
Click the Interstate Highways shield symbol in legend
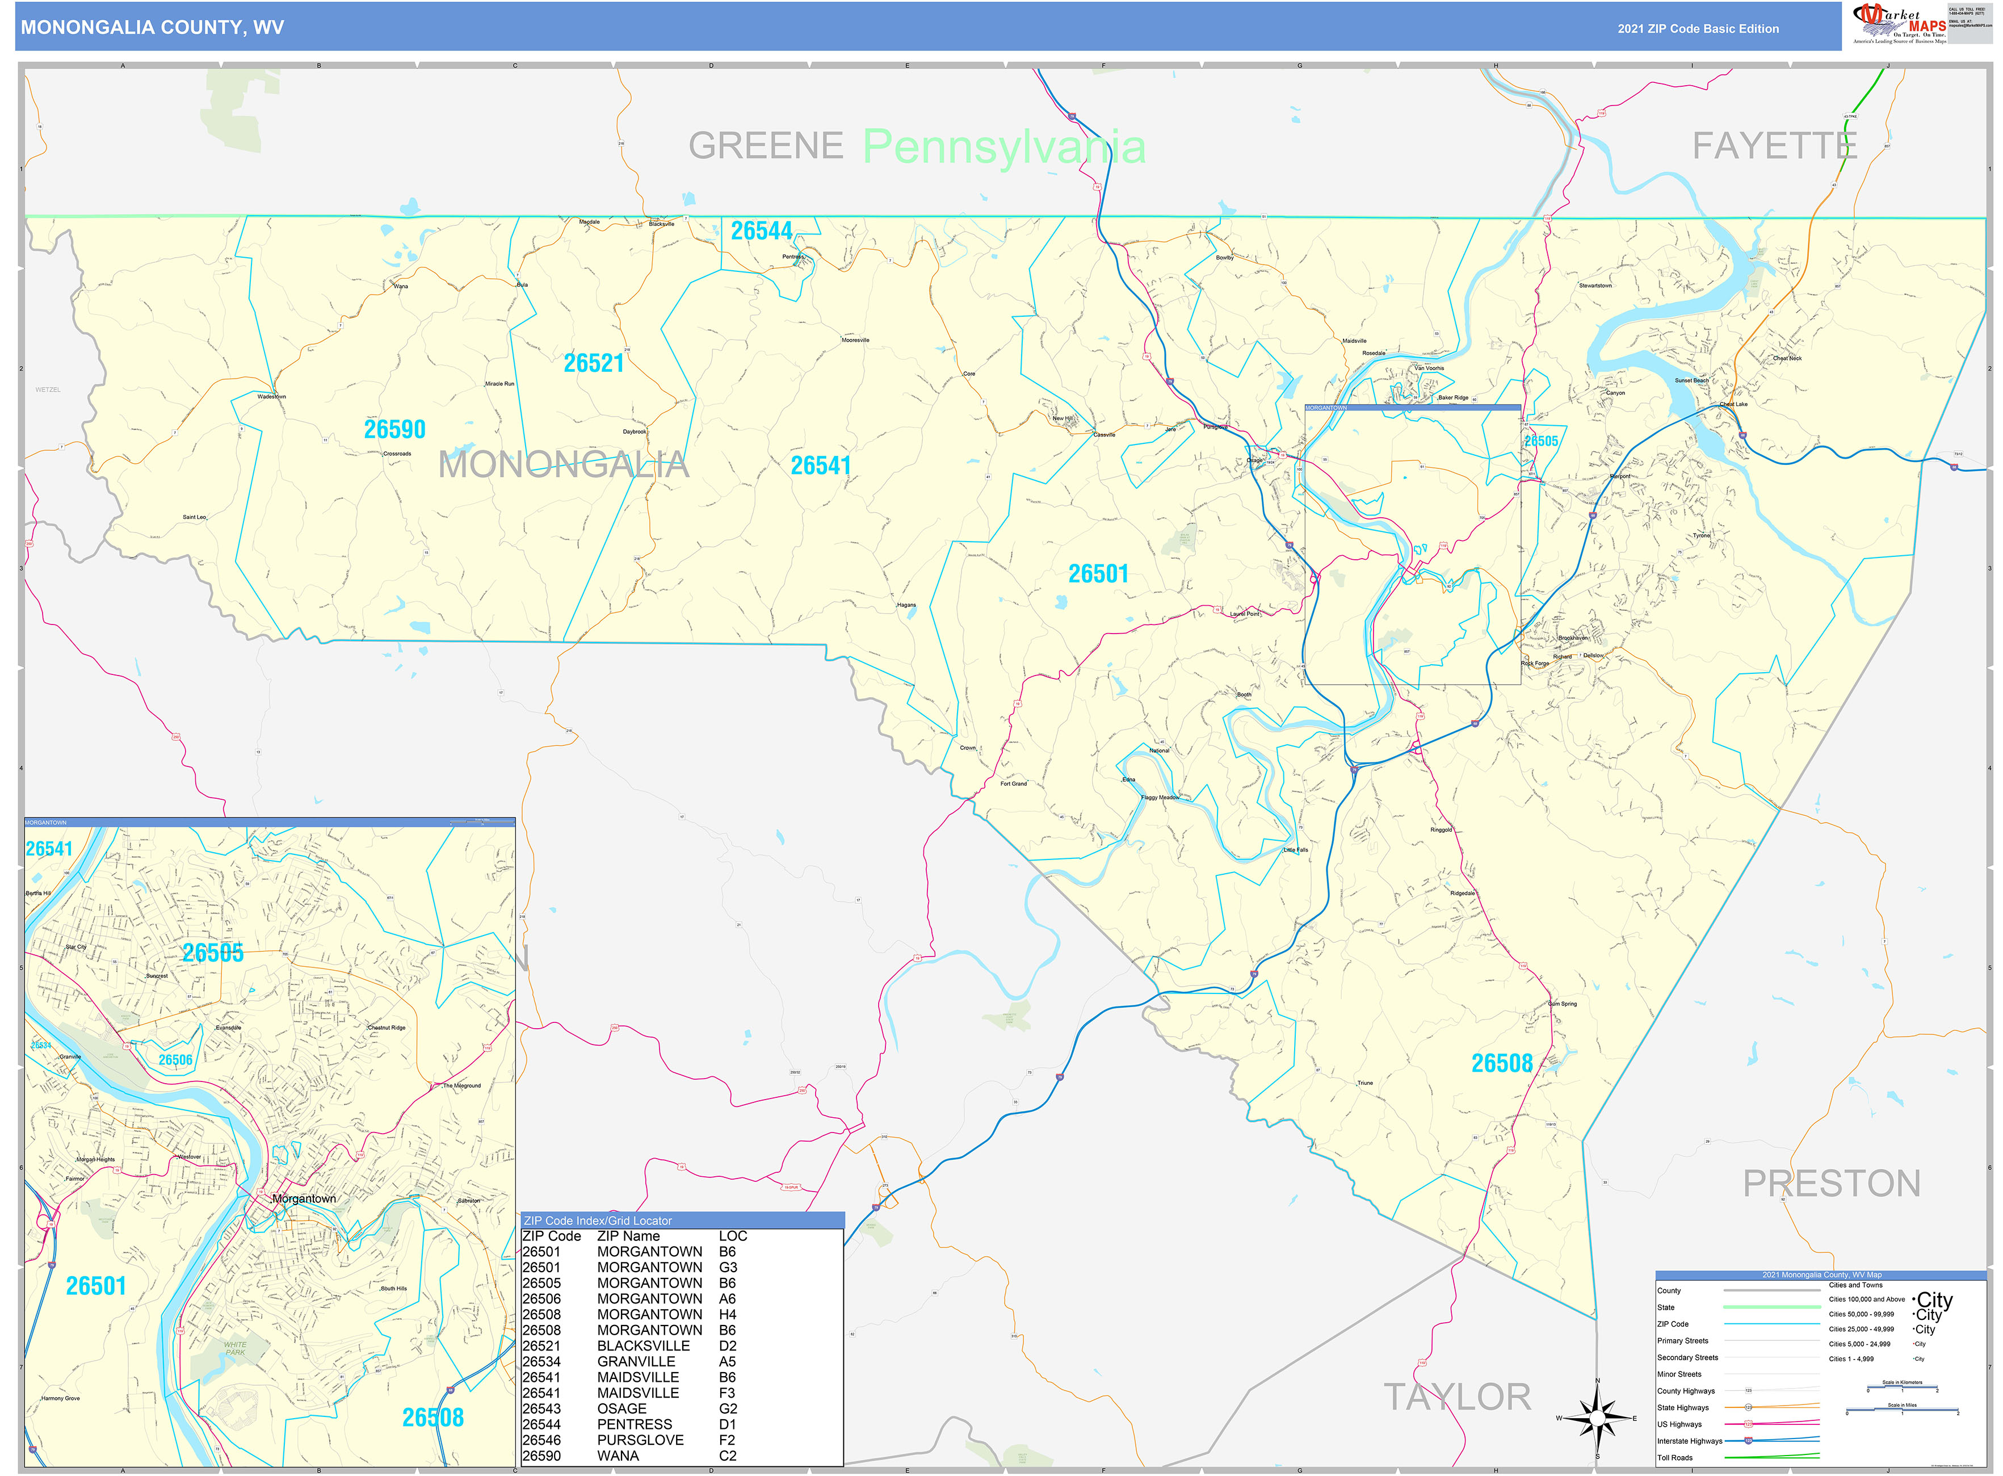coord(1748,1441)
